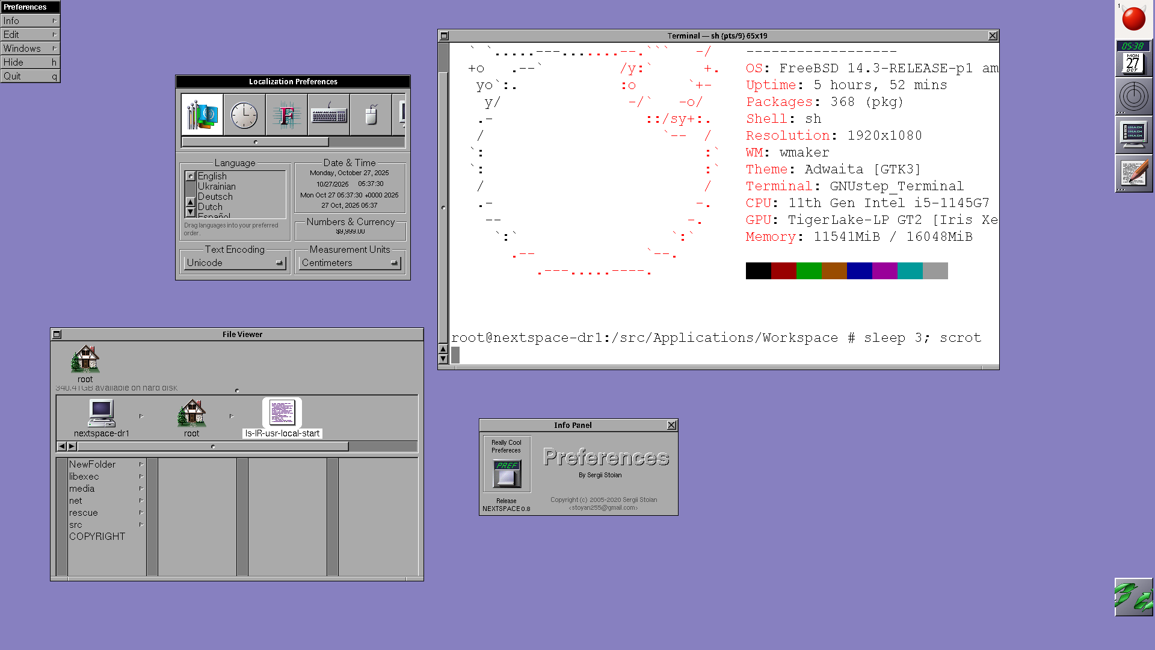Click the Recycler icon at bottom right
The width and height of the screenshot is (1155, 650).
(1133, 597)
